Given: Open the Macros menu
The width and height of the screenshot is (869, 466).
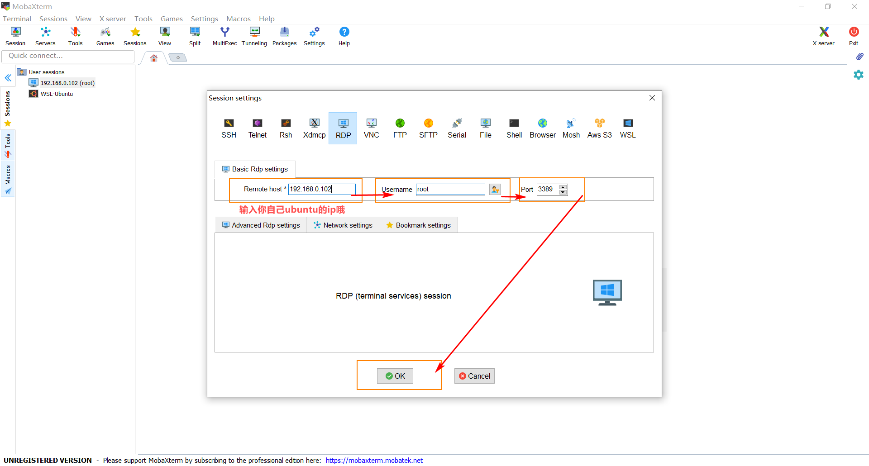Looking at the screenshot, I should 239,19.
